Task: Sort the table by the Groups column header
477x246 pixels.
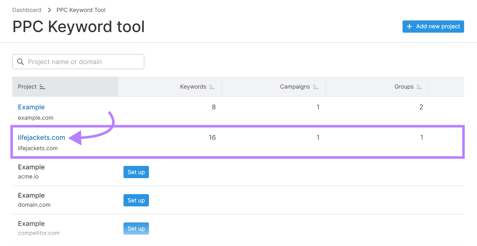Action: tap(404, 87)
